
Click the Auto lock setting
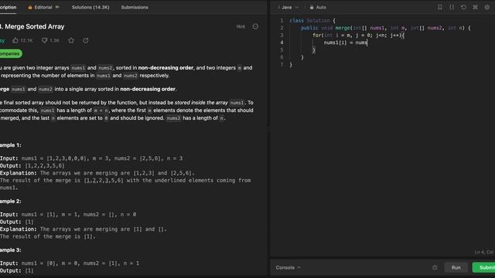318,7
